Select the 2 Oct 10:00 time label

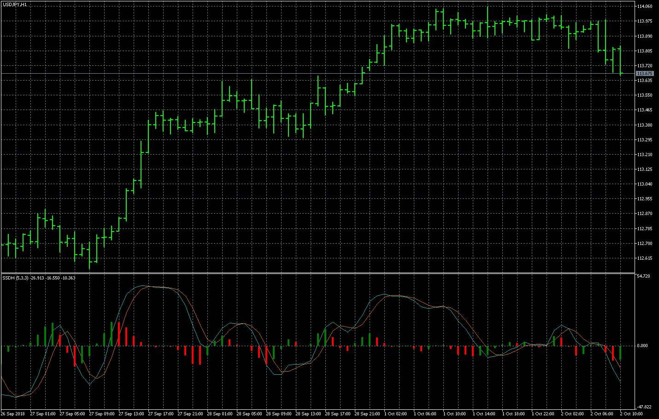click(x=631, y=413)
